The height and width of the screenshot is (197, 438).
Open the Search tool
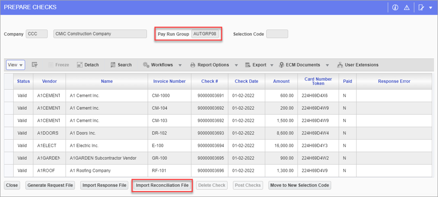[121, 65]
